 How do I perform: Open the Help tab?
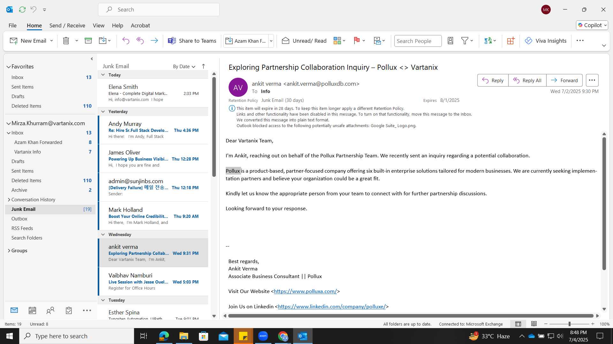coord(117,25)
